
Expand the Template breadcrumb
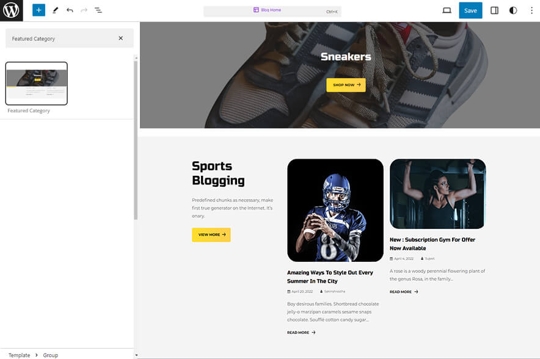click(x=18, y=355)
